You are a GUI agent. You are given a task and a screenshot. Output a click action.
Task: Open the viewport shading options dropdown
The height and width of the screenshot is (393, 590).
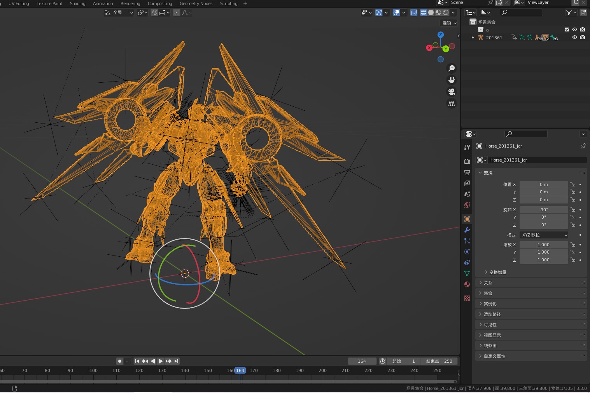tap(453, 12)
